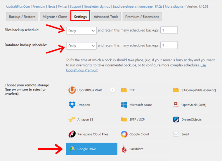Select the Backblaze flame icon
The width and height of the screenshot is (222, 161).
pyautogui.click(x=124, y=149)
